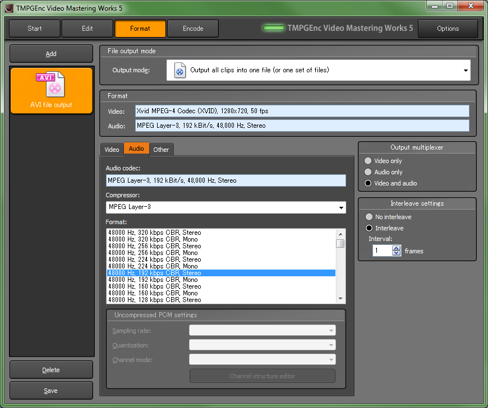This screenshot has width=488, height=408.
Task: Switch to the Other settings tab
Action: click(161, 150)
